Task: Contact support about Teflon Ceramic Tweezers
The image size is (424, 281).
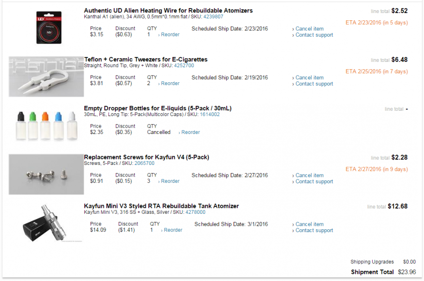Action: pos(314,84)
